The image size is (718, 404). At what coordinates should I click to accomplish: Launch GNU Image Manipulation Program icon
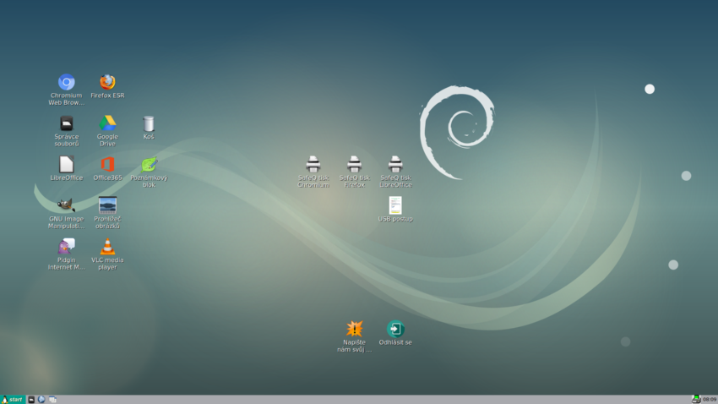point(66,205)
